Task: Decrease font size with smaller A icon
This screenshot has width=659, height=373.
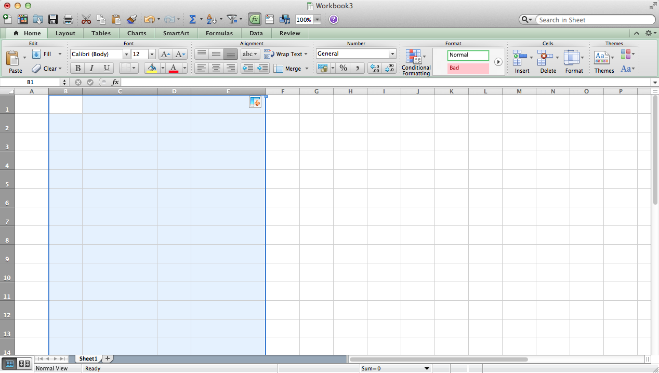Action: [x=180, y=54]
